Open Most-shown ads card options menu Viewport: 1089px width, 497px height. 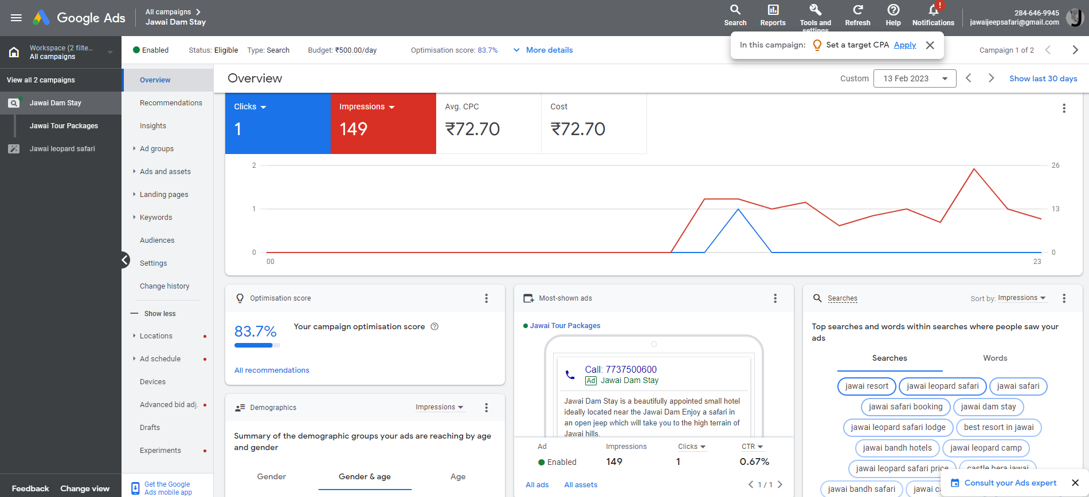pos(775,298)
